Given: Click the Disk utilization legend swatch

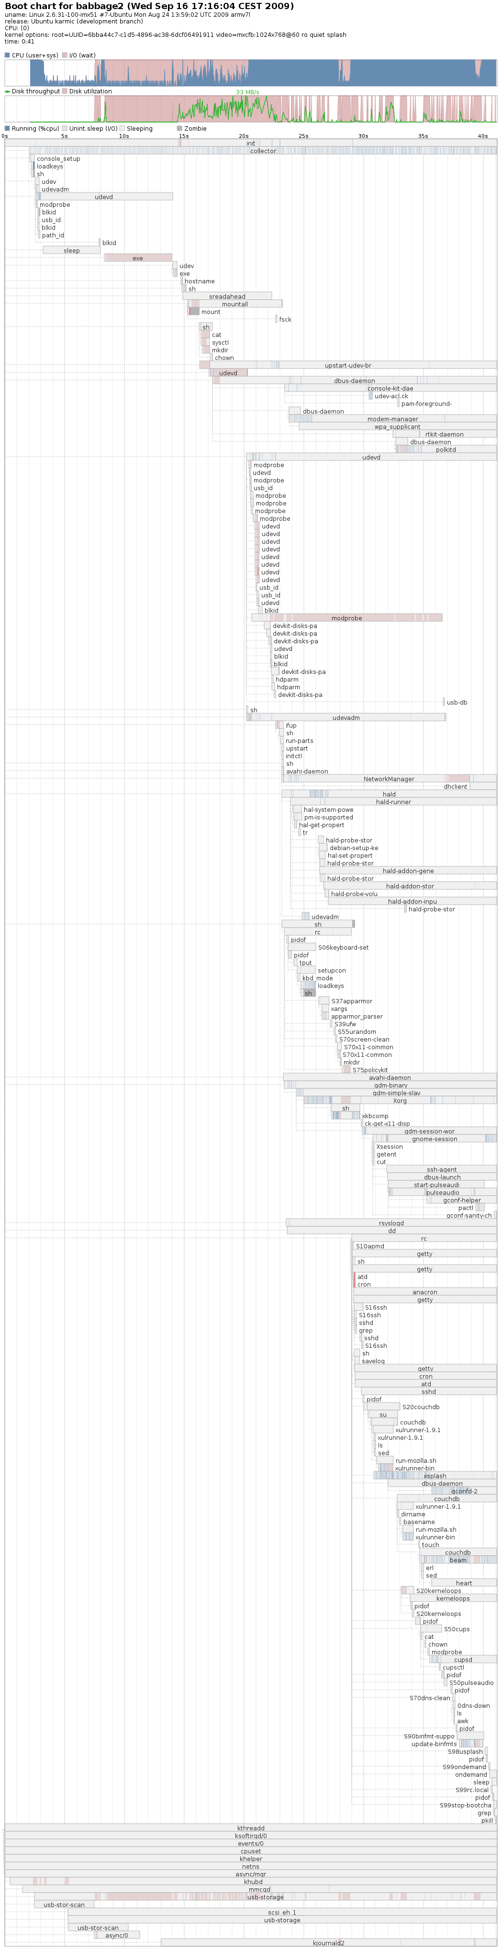Looking at the screenshot, I should 64,91.
